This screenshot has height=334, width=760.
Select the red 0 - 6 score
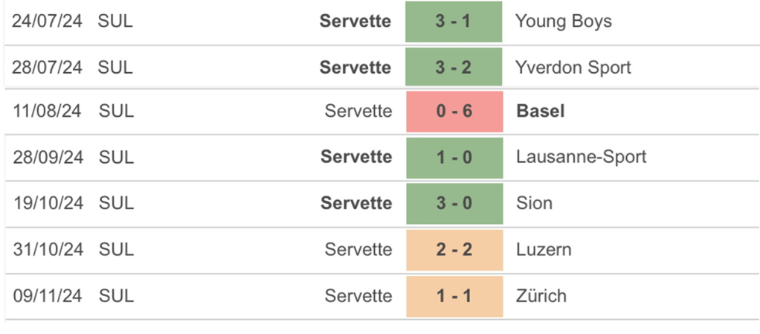pos(454,112)
